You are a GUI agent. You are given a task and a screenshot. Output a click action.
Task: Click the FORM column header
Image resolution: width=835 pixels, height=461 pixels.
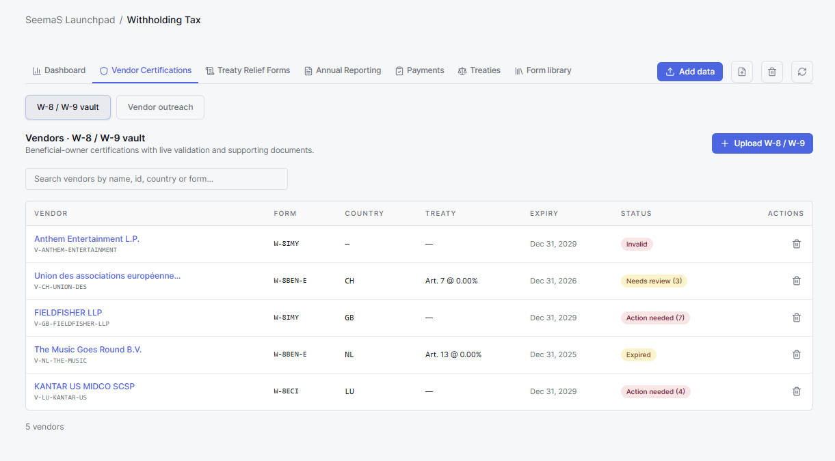pos(285,214)
